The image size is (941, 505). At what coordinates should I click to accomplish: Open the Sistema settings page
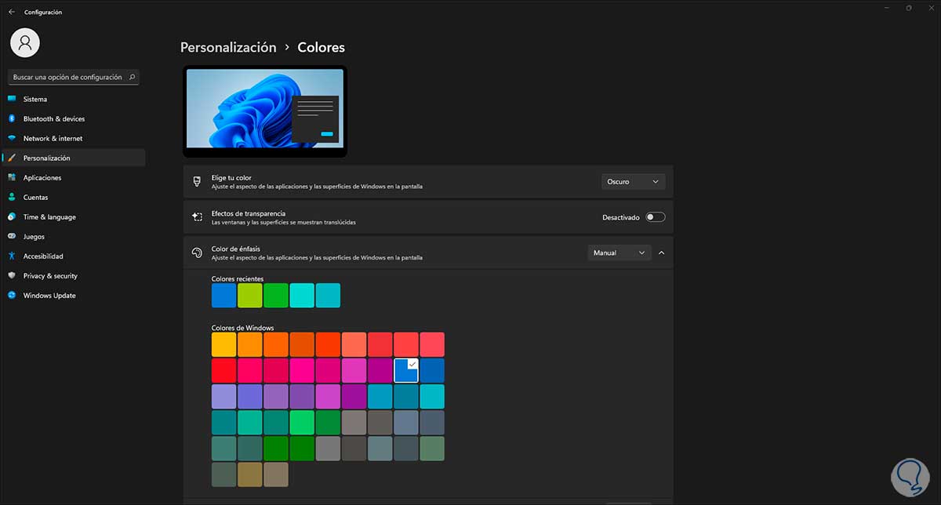[35, 100]
